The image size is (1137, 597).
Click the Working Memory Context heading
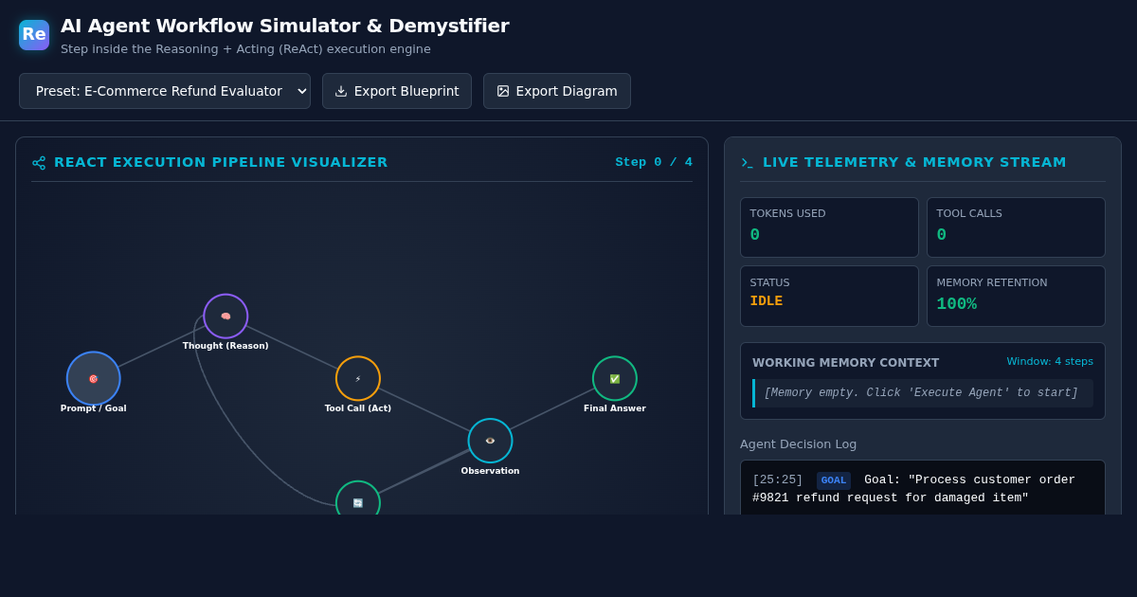tap(846, 363)
